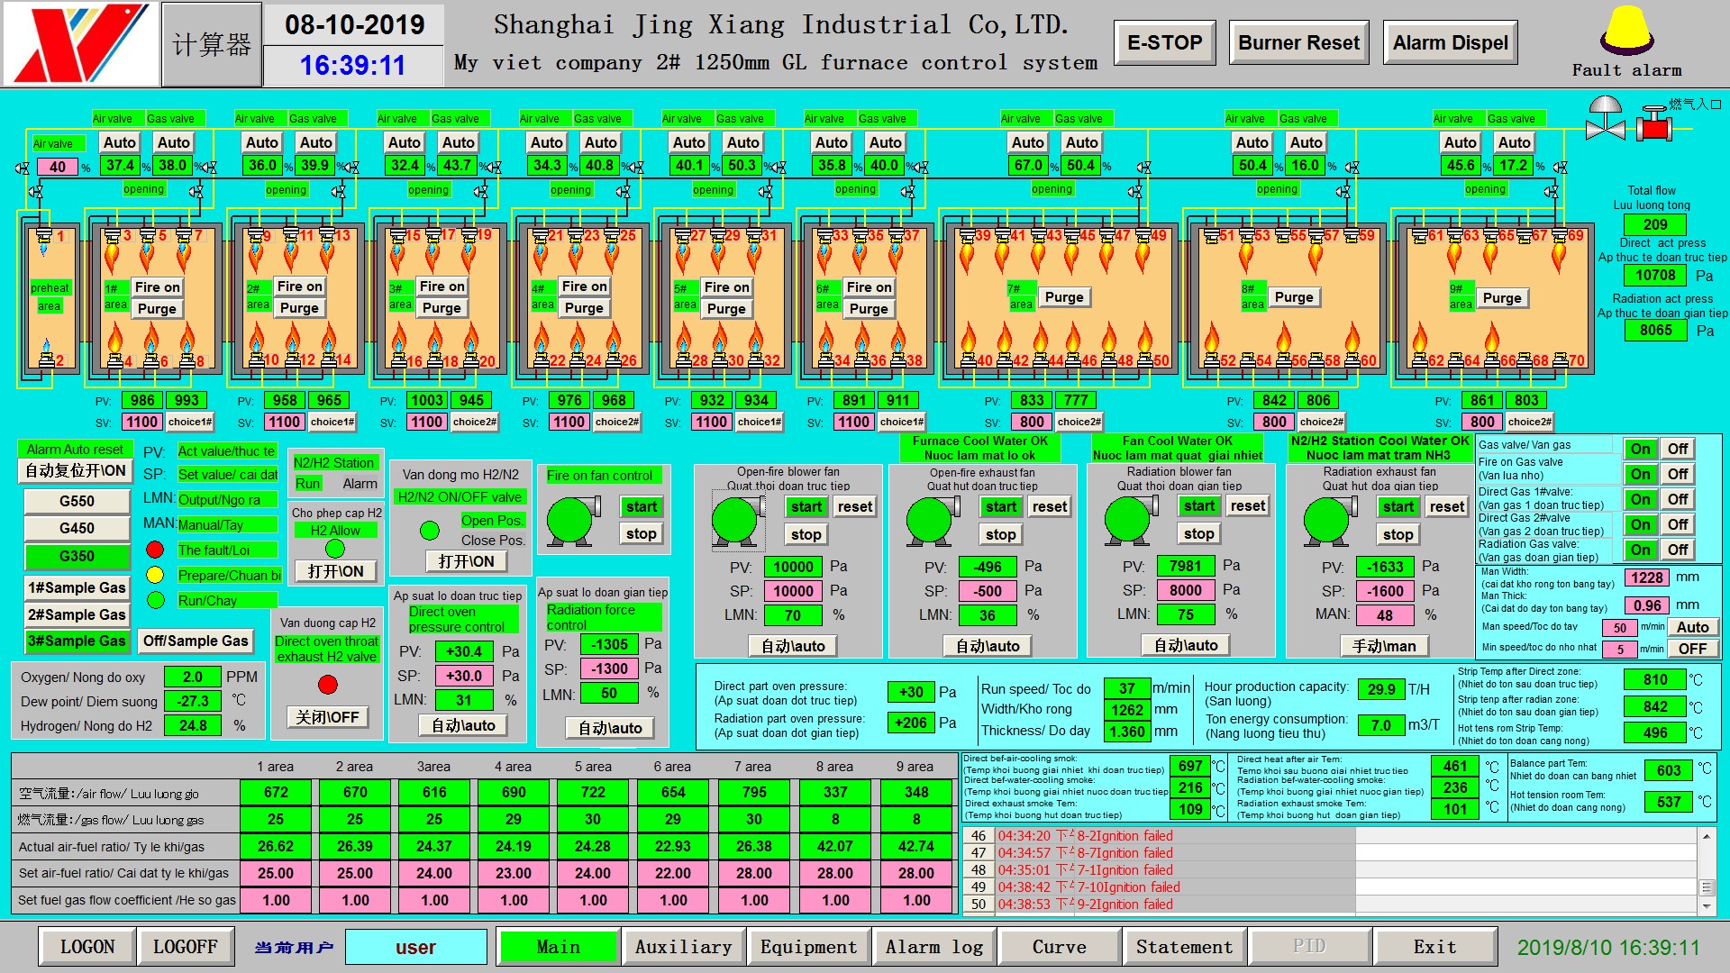Turn Off the Gas valve/Van gas
This screenshot has width=1730, height=973.
(1677, 449)
